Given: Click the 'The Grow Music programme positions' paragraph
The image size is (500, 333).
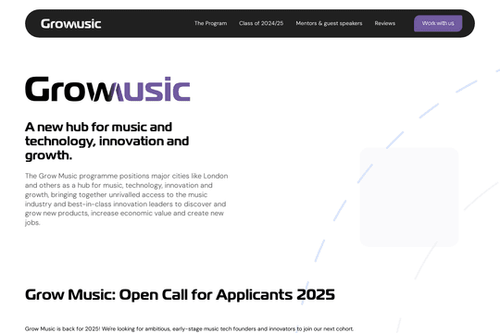Looking at the screenshot, I should [x=127, y=199].
